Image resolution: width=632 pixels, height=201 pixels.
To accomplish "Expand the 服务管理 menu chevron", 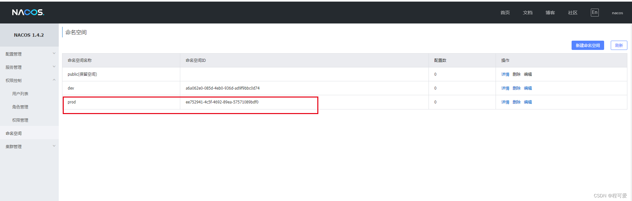I will pos(54,67).
